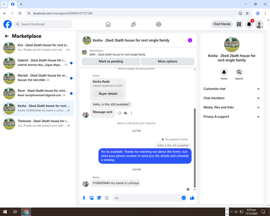Bookmark this page with star icon

(x=247, y=13)
